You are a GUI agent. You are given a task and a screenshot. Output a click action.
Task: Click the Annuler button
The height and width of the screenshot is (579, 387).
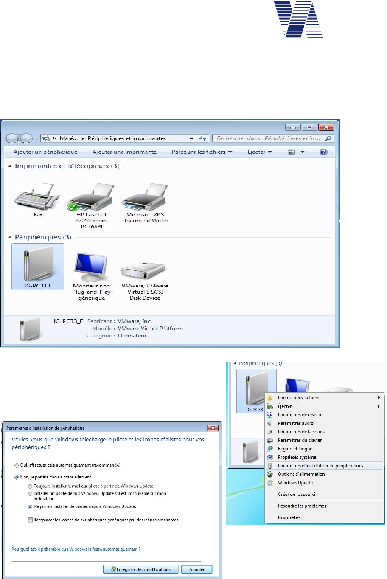[197, 570]
